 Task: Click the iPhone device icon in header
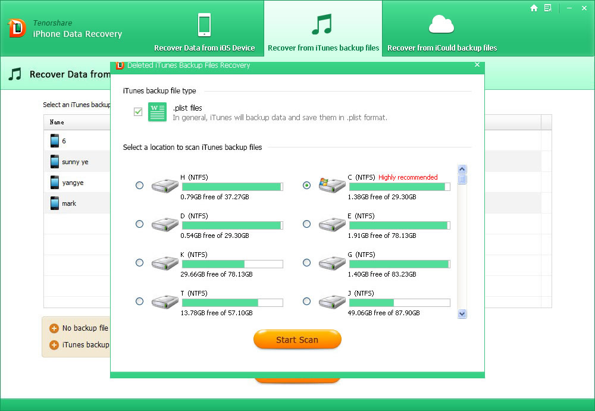click(x=204, y=24)
